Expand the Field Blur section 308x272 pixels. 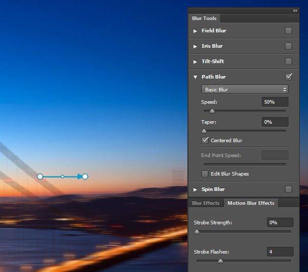point(195,31)
